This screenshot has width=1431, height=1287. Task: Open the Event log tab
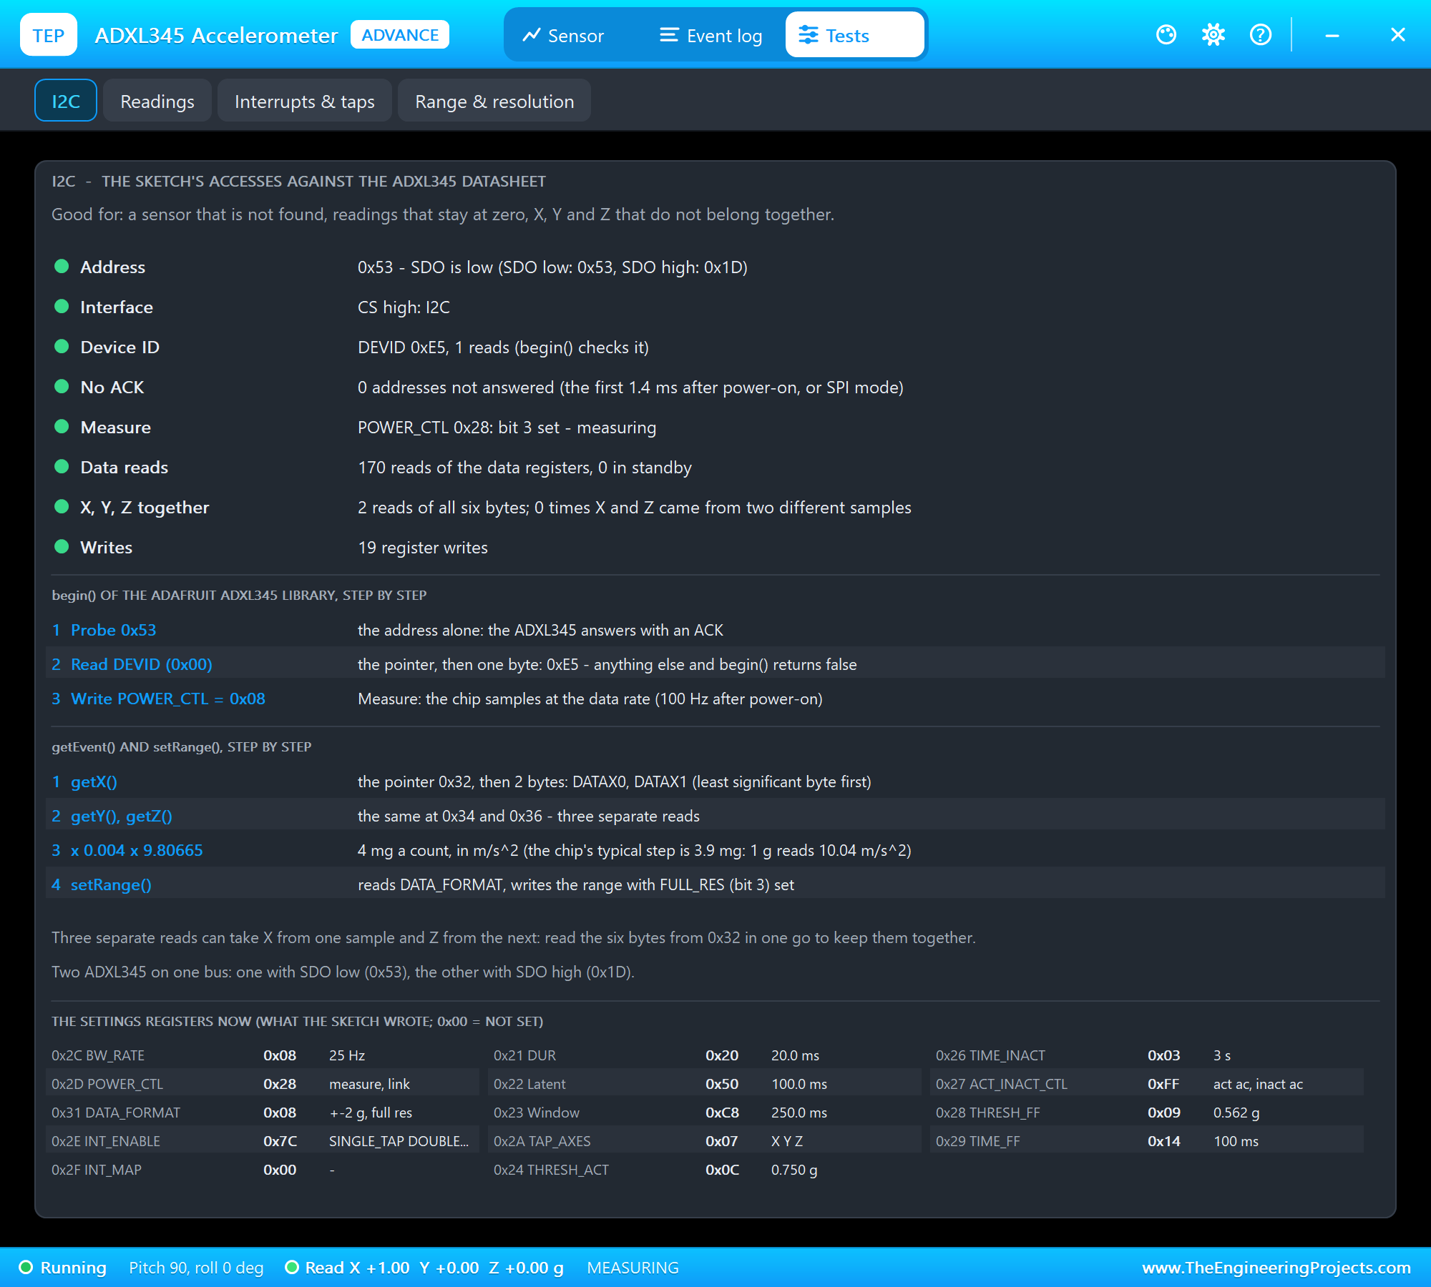click(710, 36)
